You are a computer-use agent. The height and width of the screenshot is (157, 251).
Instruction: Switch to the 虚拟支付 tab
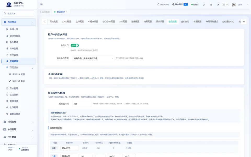click(x=185, y=21)
